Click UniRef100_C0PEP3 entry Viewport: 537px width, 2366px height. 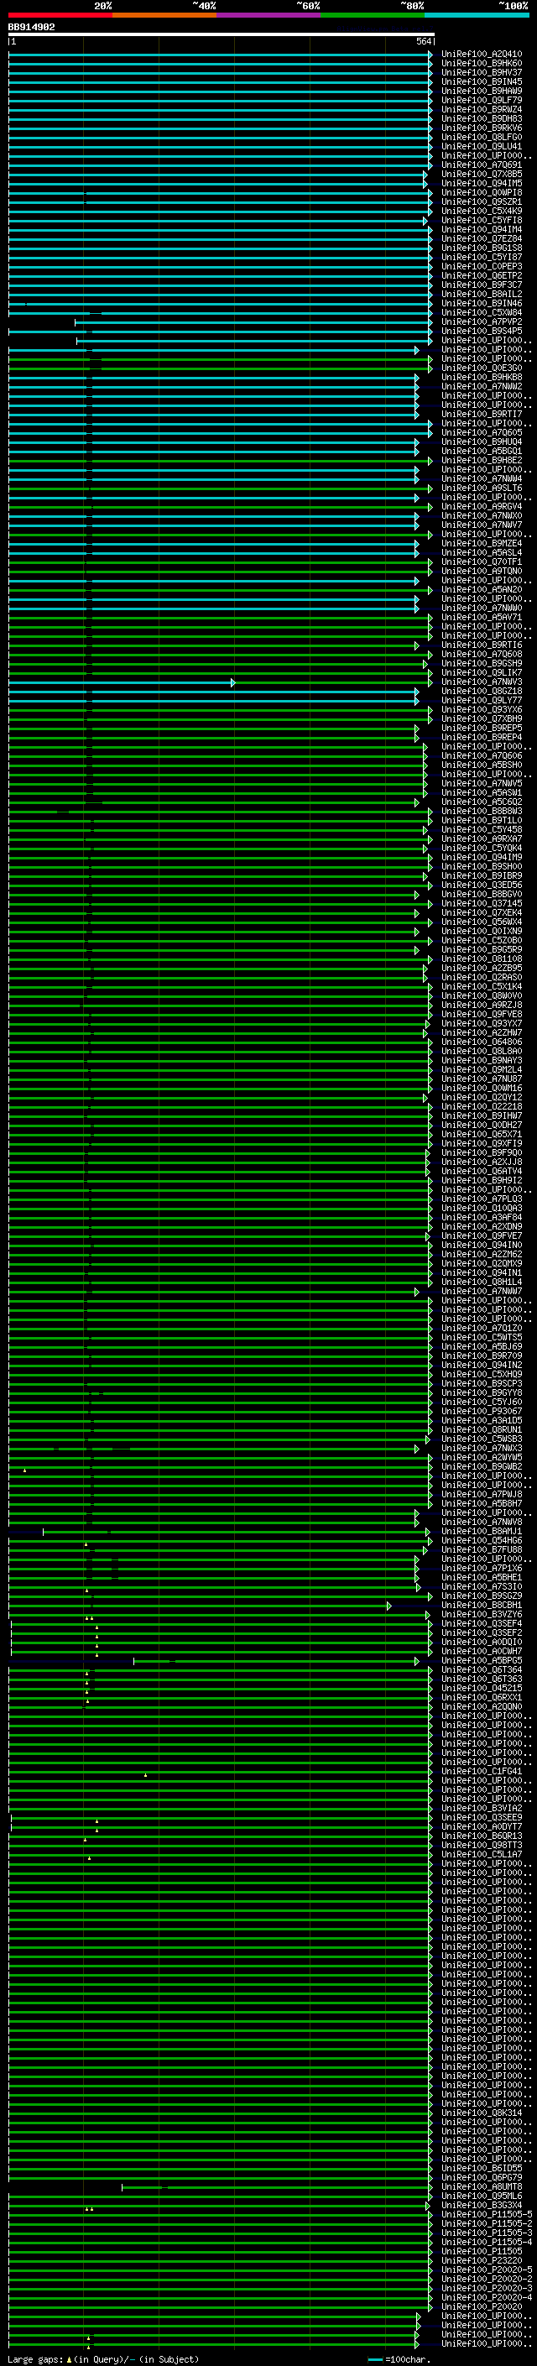point(482,266)
